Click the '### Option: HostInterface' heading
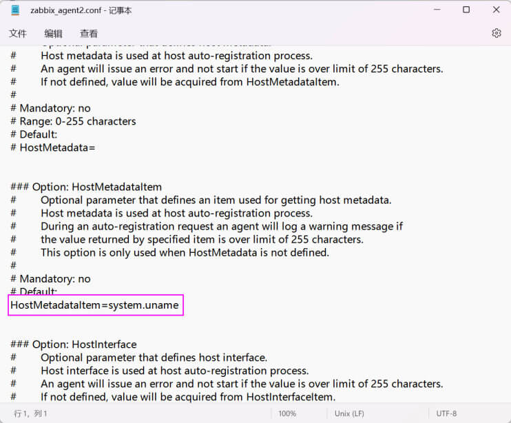This screenshot has width=511, height=423. tap(74, 344)
